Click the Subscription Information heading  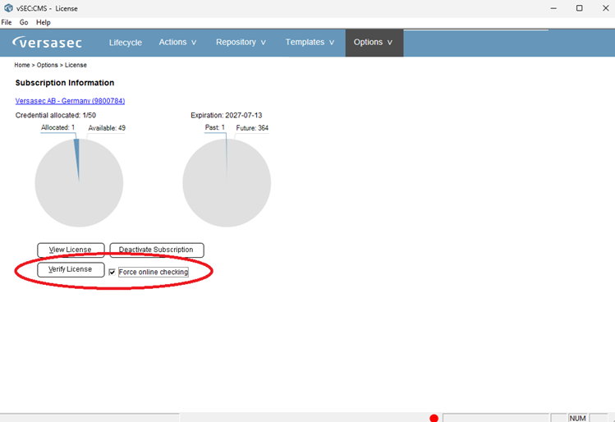tap(65, 83)
